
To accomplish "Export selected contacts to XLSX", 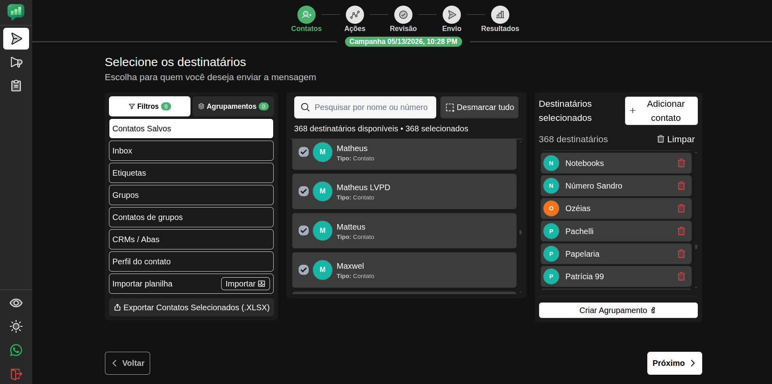I will pyautogui.click(x=191, y=307).
